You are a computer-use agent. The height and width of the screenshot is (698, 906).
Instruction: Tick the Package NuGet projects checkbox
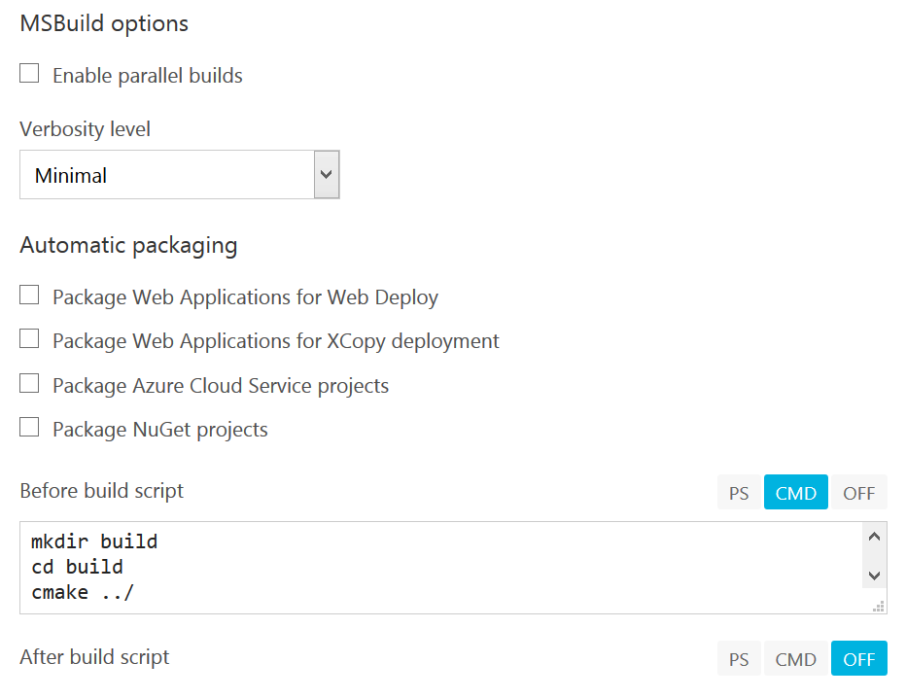tap(30, 428)
